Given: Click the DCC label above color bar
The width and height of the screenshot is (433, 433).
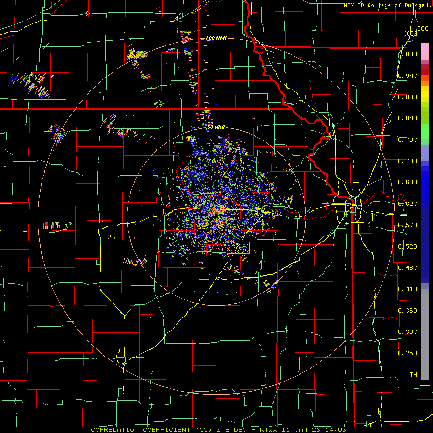Looking at the screenshot, I should click(x=422, y=29).
